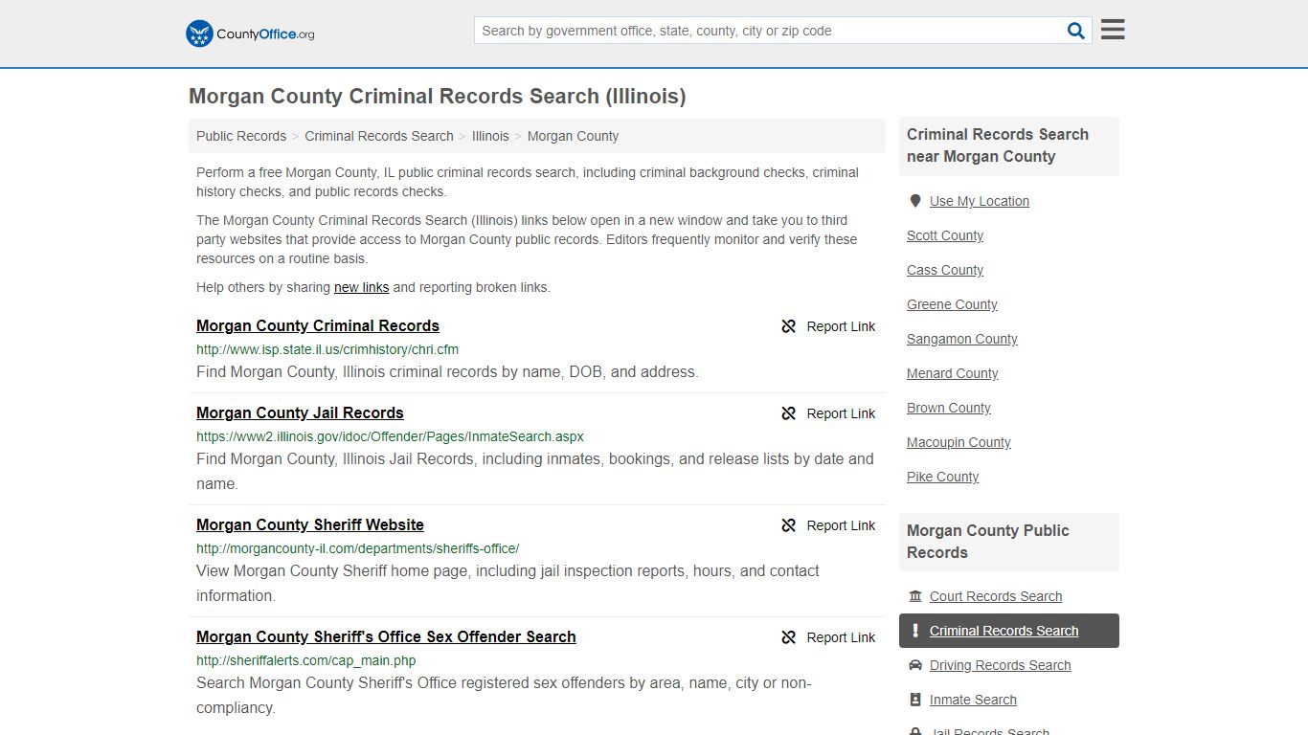Select Use My Location link
The image size is (1308, 735).
pyautogui.click(x=980, y=201)
